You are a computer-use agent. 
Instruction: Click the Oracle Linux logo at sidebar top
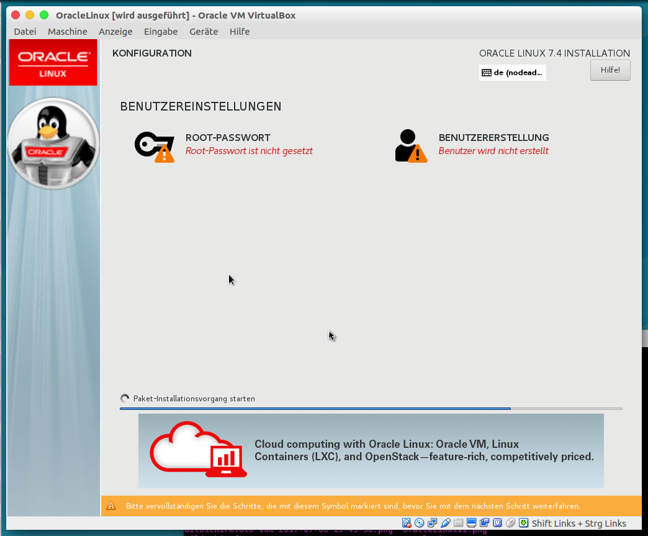click(53, 62)
